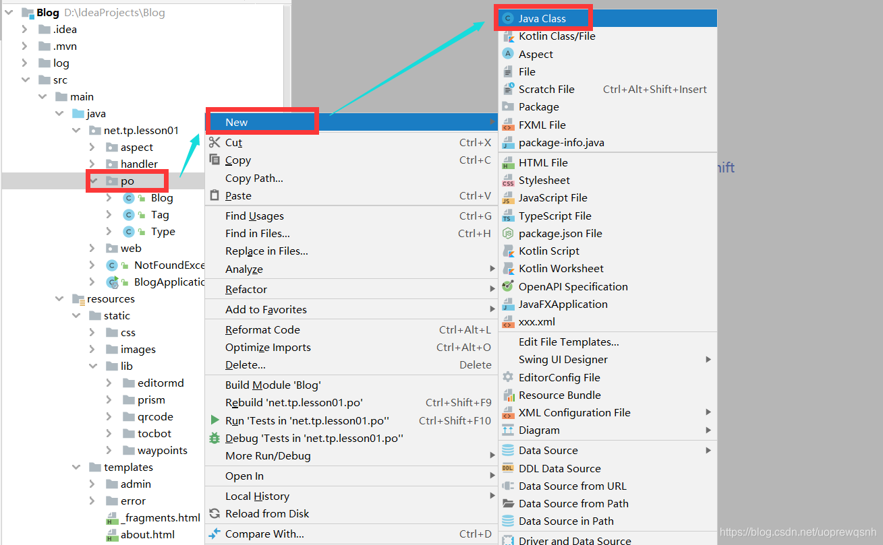Click the Blog class icon in po package
The image size is (883, 545).
click(x=129, y=197)
